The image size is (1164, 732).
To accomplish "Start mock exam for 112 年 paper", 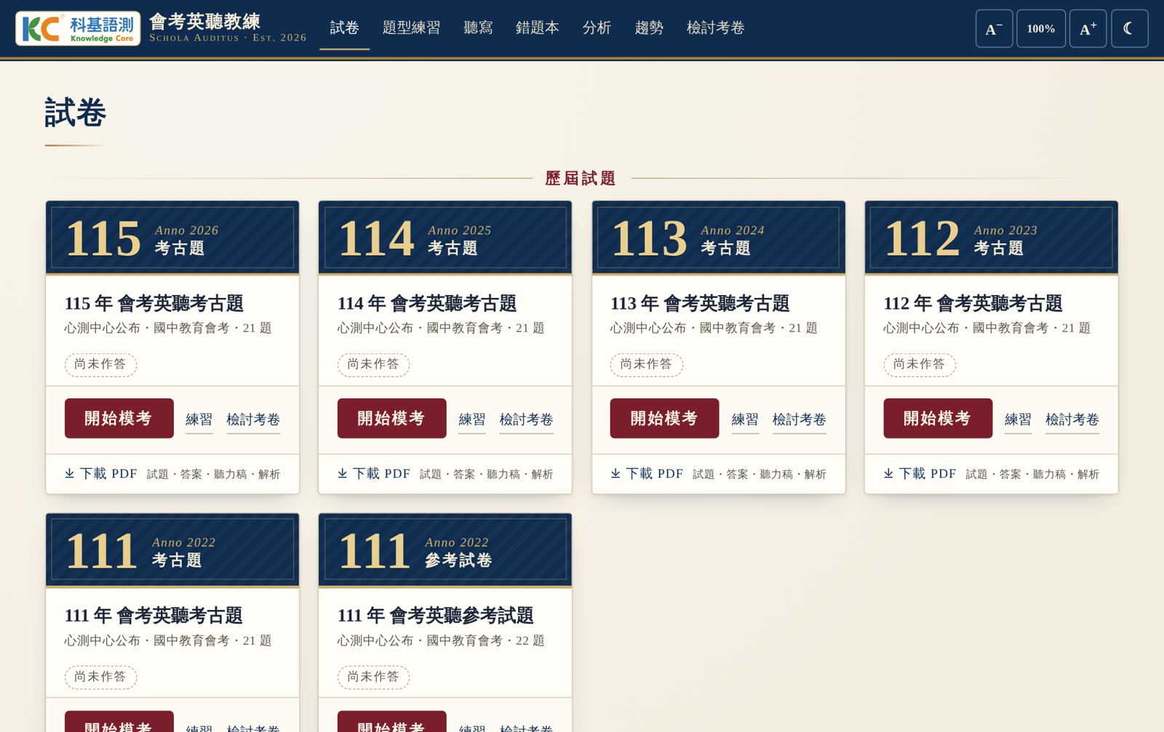I will click(938, 418).
